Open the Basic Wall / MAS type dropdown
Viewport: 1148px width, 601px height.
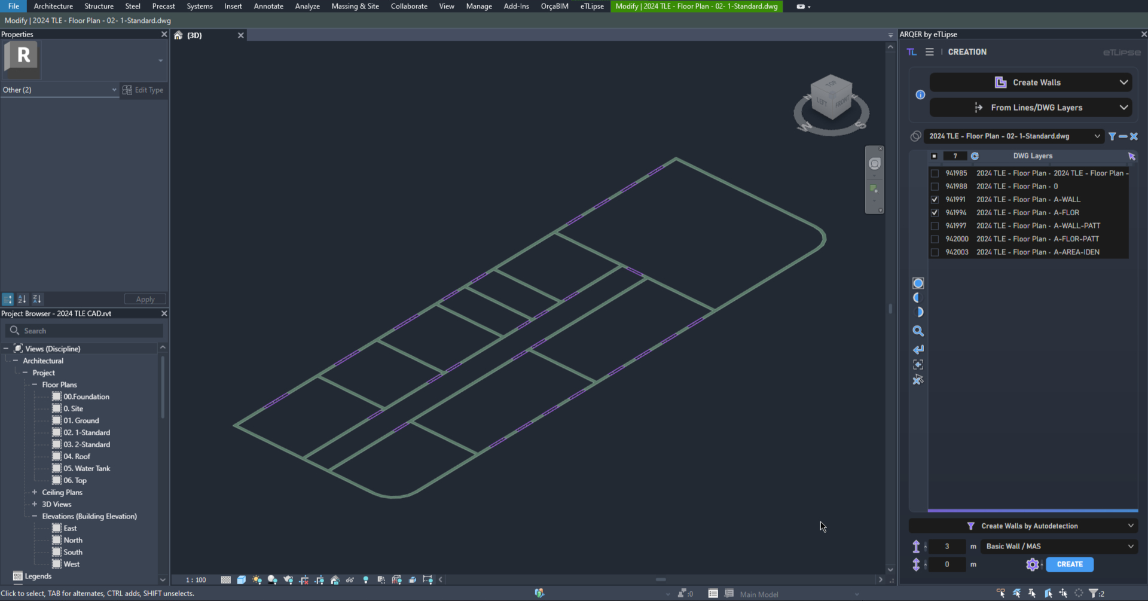1060,547
